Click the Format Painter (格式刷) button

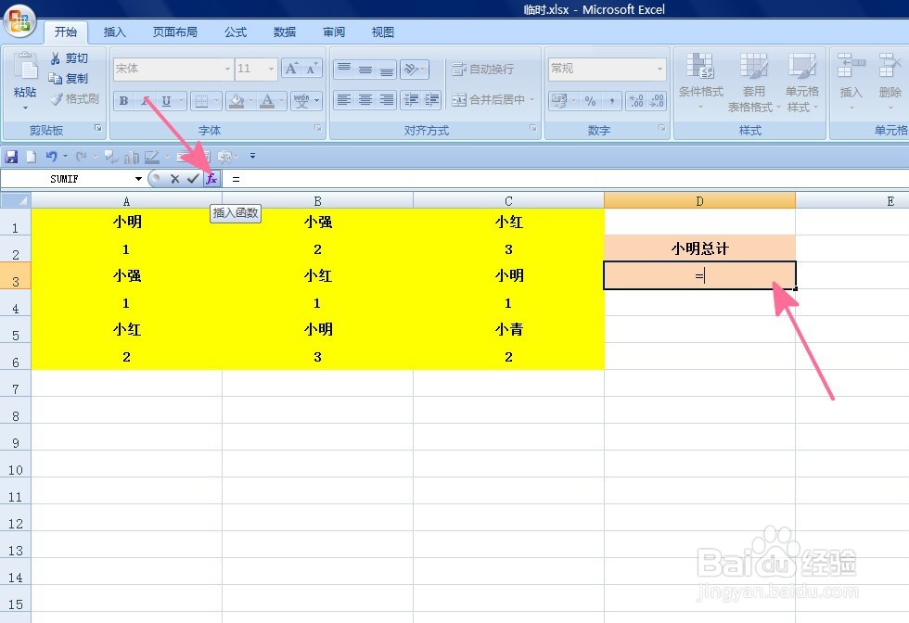pyautogui.click(x=74, y=99)
